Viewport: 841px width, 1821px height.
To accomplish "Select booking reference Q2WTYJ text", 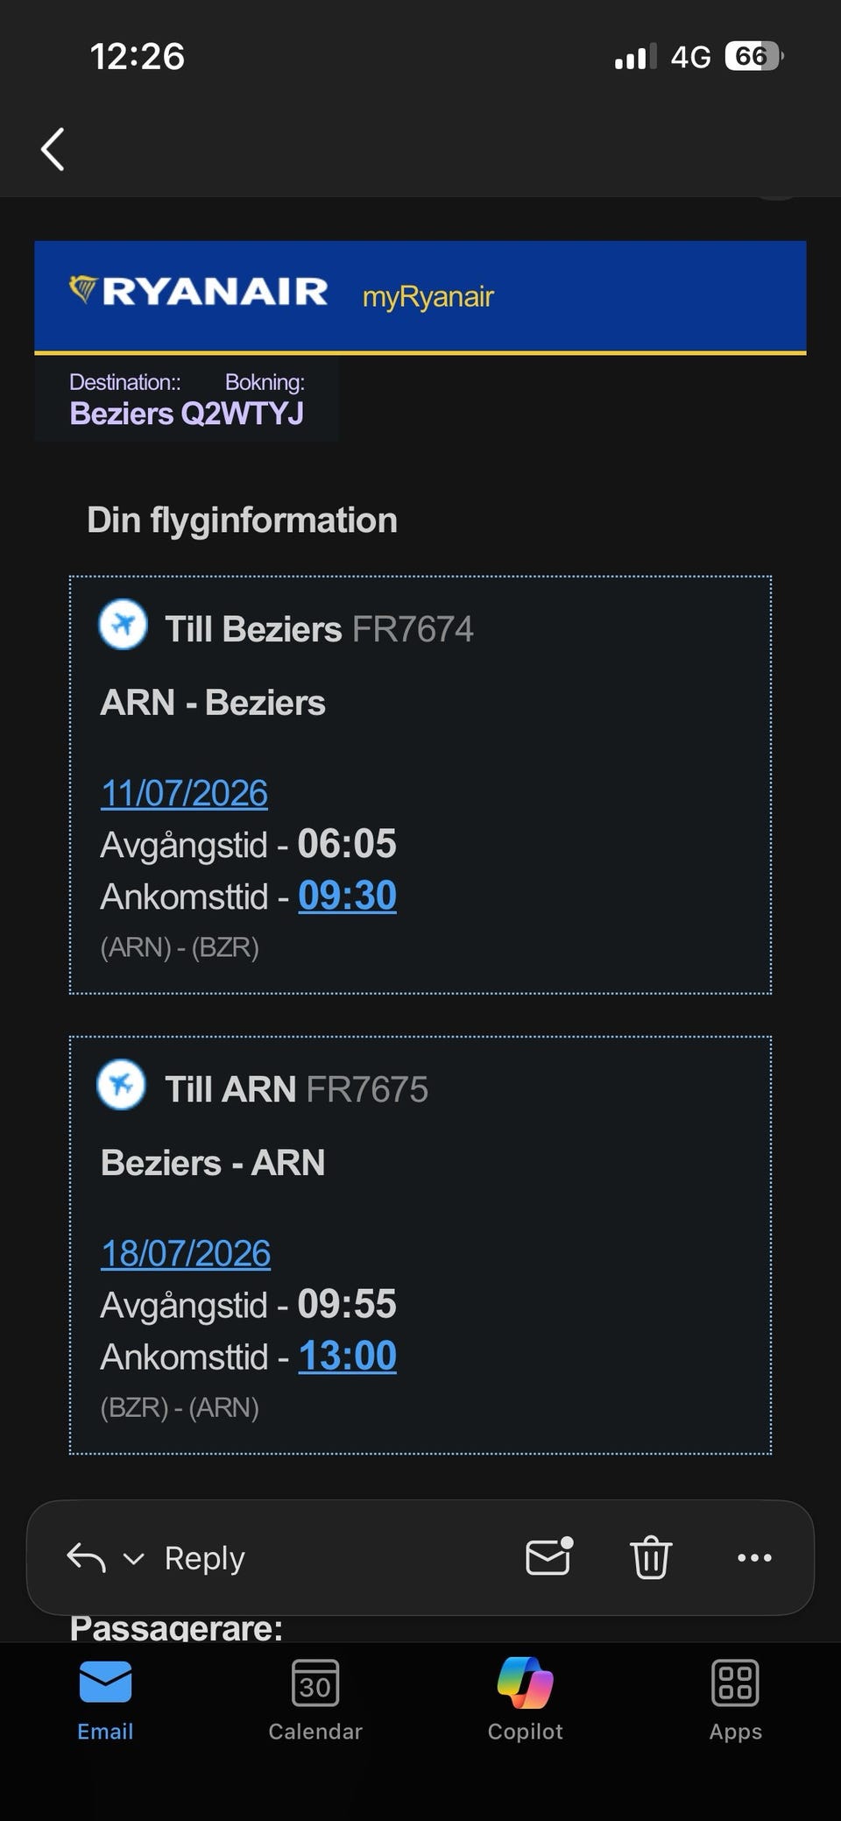I will click(242, 414).
